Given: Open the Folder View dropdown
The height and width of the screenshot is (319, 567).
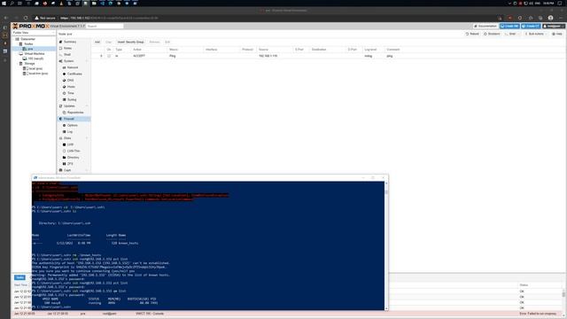Looking at the screenshot, I should click(x=34, y=33).
